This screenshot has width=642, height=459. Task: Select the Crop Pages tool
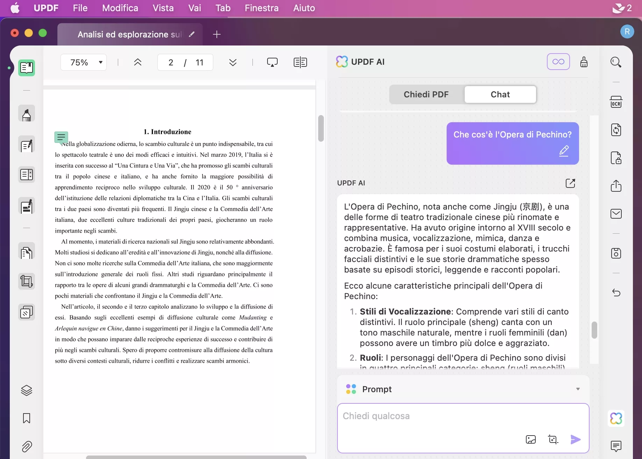click(27, 281)
